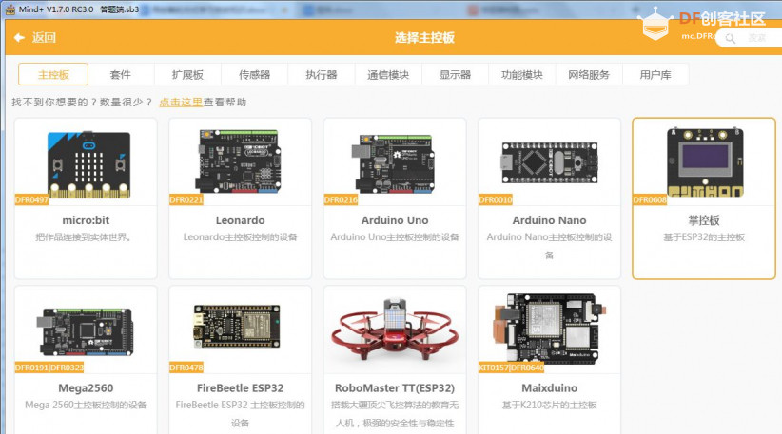Image resolution: width=782 pixels, height=434 pixels.
Task: Click the DFR0478 product tag
Action: click(x=186, y=368)
